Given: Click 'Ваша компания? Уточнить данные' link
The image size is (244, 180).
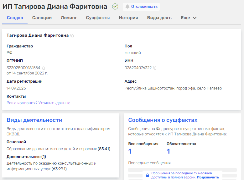Looking at the screenshot, I should (x=39, y=103).
